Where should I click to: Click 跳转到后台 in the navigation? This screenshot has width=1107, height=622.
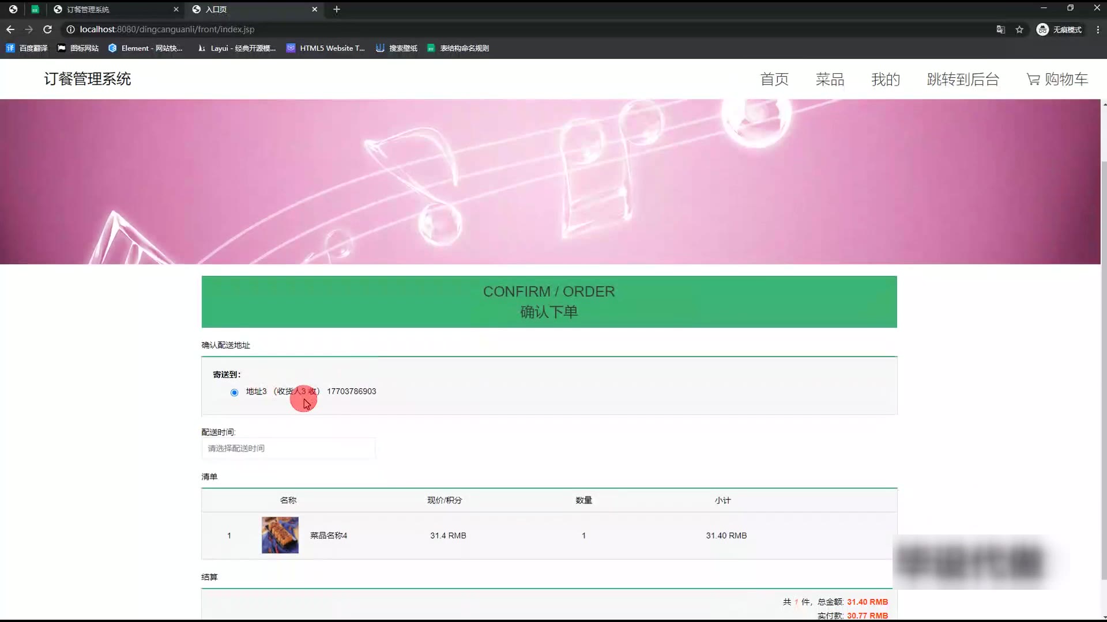(x=963, y=79)
